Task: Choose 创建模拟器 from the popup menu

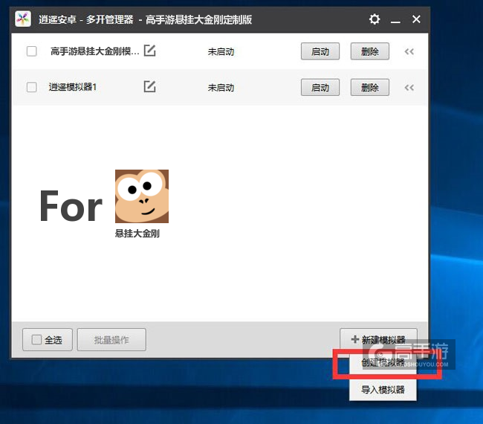Action: click(383, 364)
